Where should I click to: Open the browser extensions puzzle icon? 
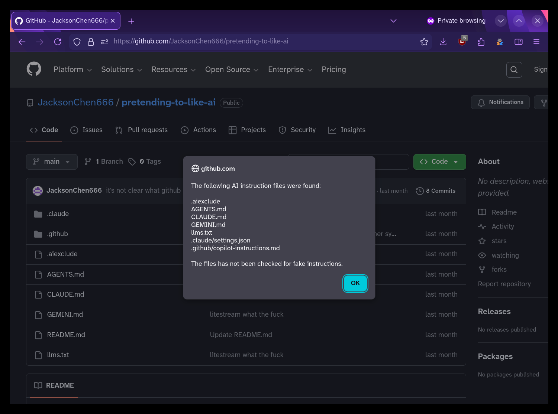[x=481, y=42]
